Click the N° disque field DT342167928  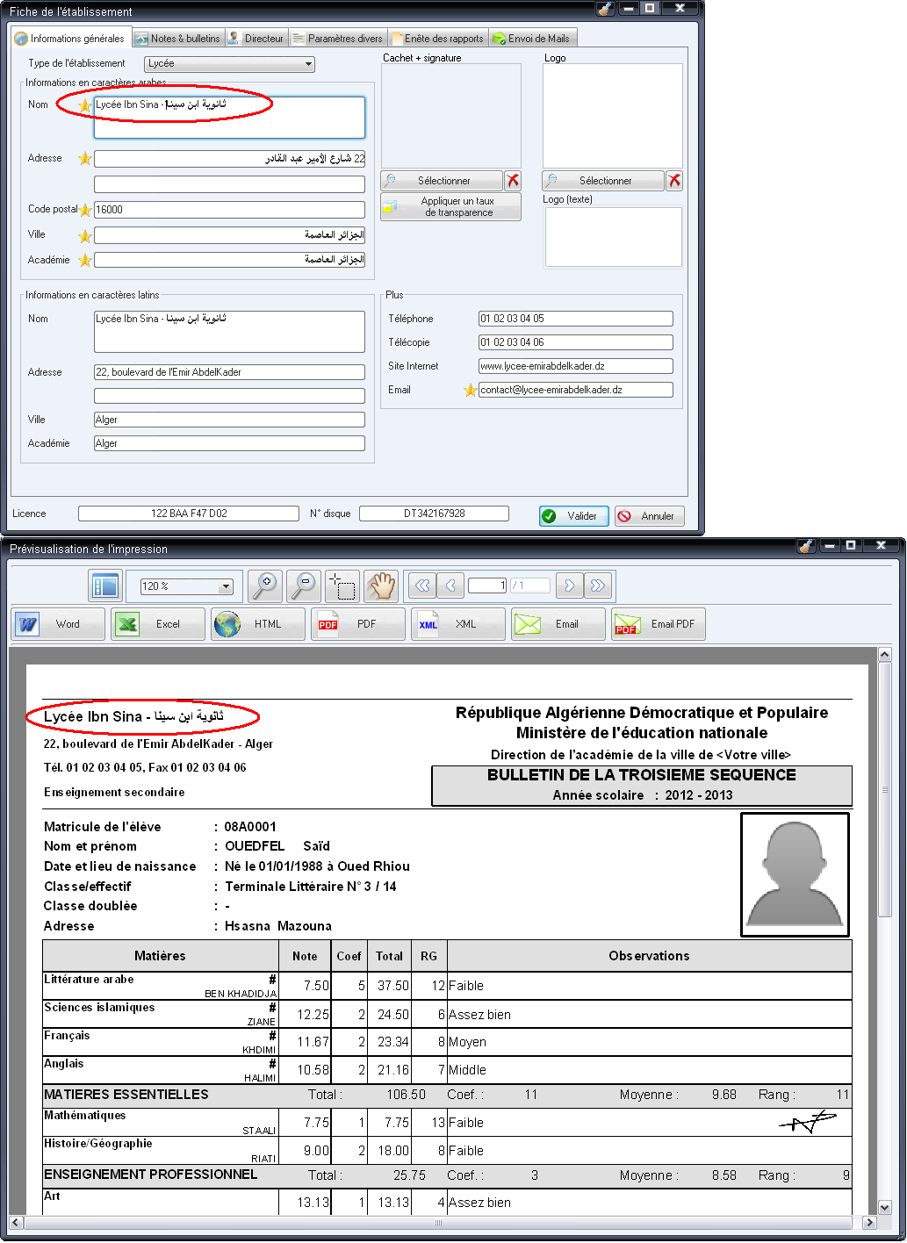[x=435, y=514]
